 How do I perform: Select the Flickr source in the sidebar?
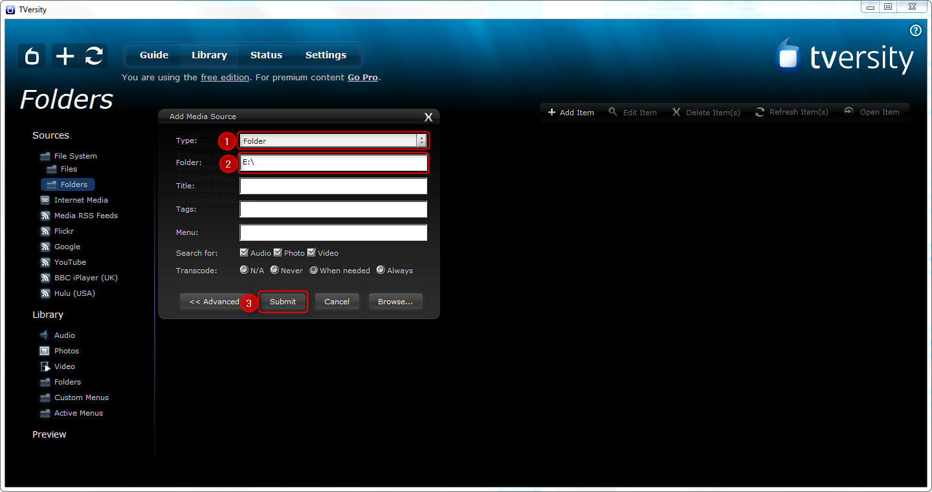(x=64, y=230)
